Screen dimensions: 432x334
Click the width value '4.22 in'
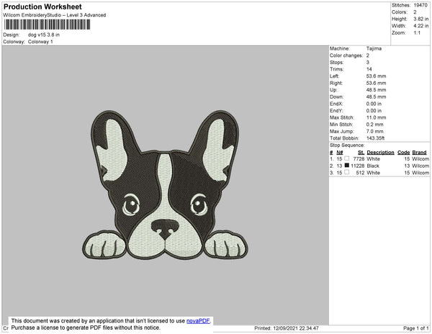click(x=421, y=26)
